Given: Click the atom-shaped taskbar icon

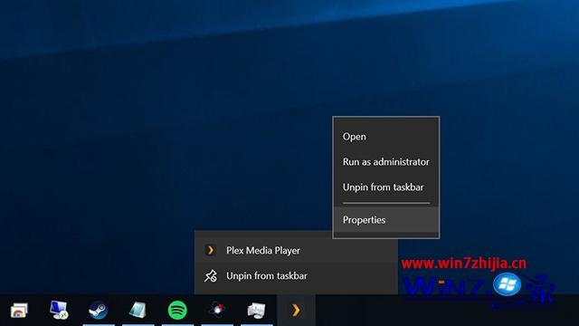Looking at the screenshot, I should [x=217, y=310].
